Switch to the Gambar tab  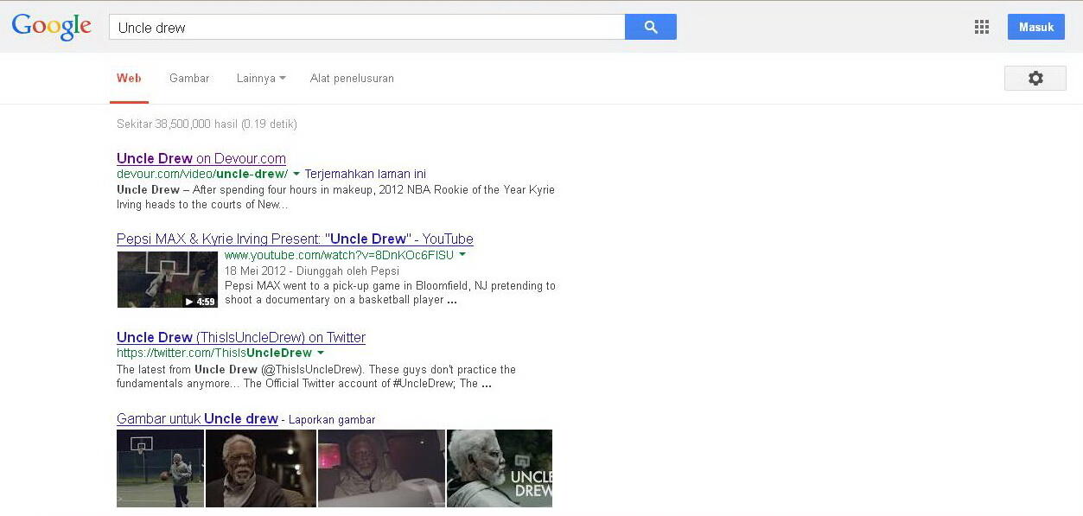[189, 78]
